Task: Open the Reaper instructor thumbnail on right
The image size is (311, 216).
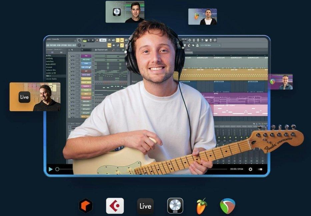Action: click(x=280, y=82)
